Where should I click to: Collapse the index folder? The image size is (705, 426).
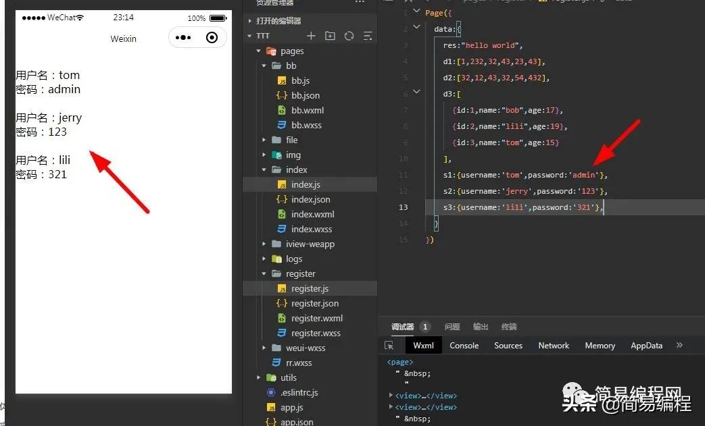(264, 169)
